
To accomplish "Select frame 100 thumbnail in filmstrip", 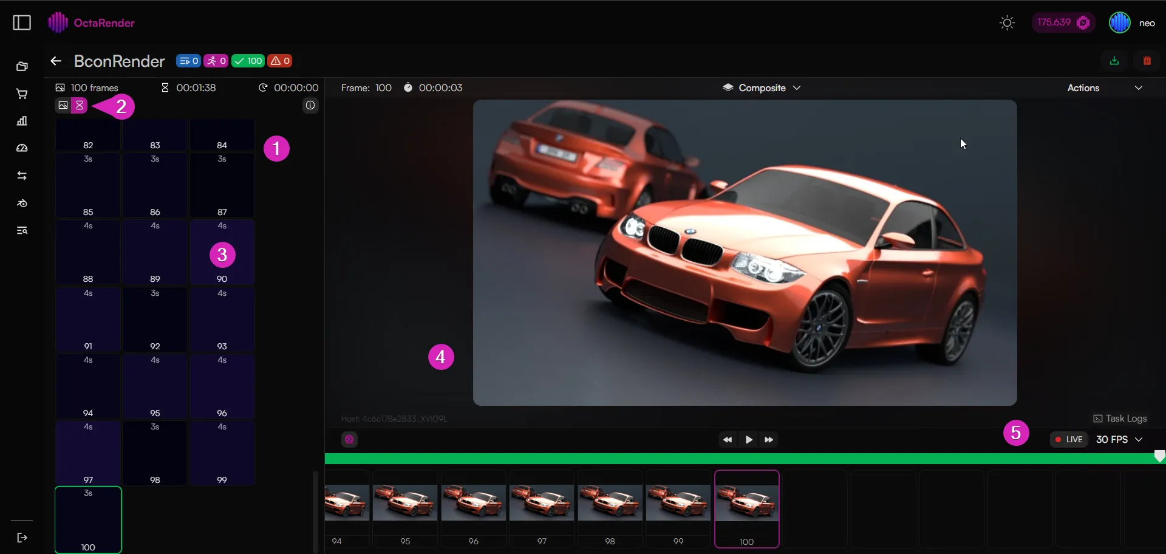I will coord(747,509).
